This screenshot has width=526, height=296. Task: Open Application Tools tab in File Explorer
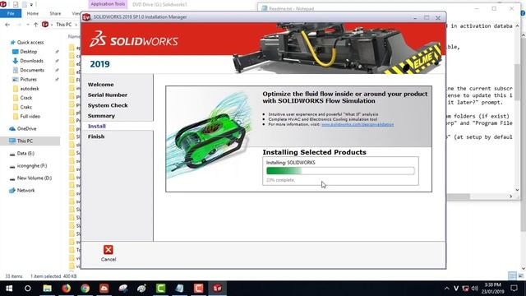(108, 4)
